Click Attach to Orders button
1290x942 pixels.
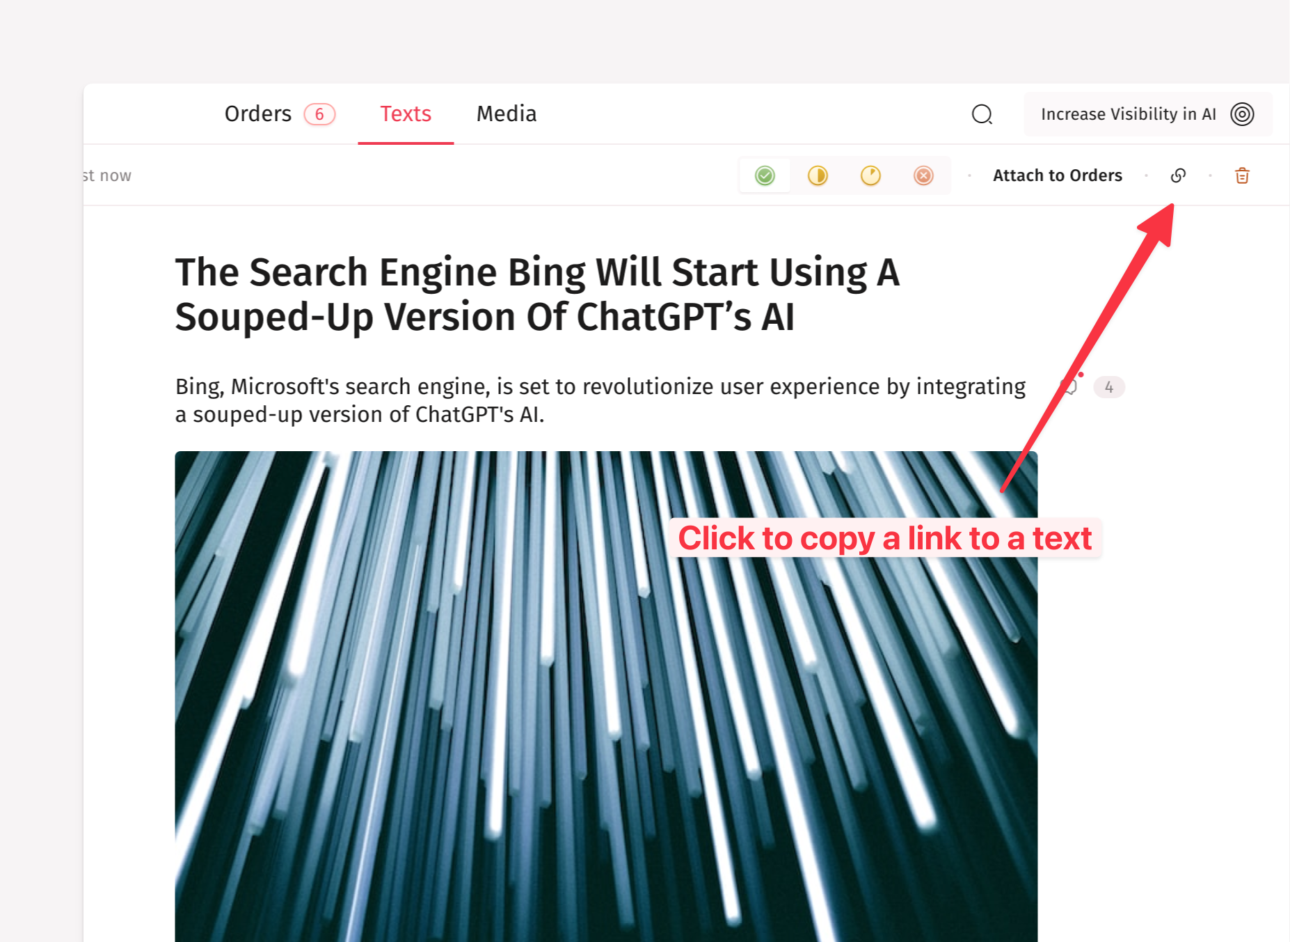1057,175
